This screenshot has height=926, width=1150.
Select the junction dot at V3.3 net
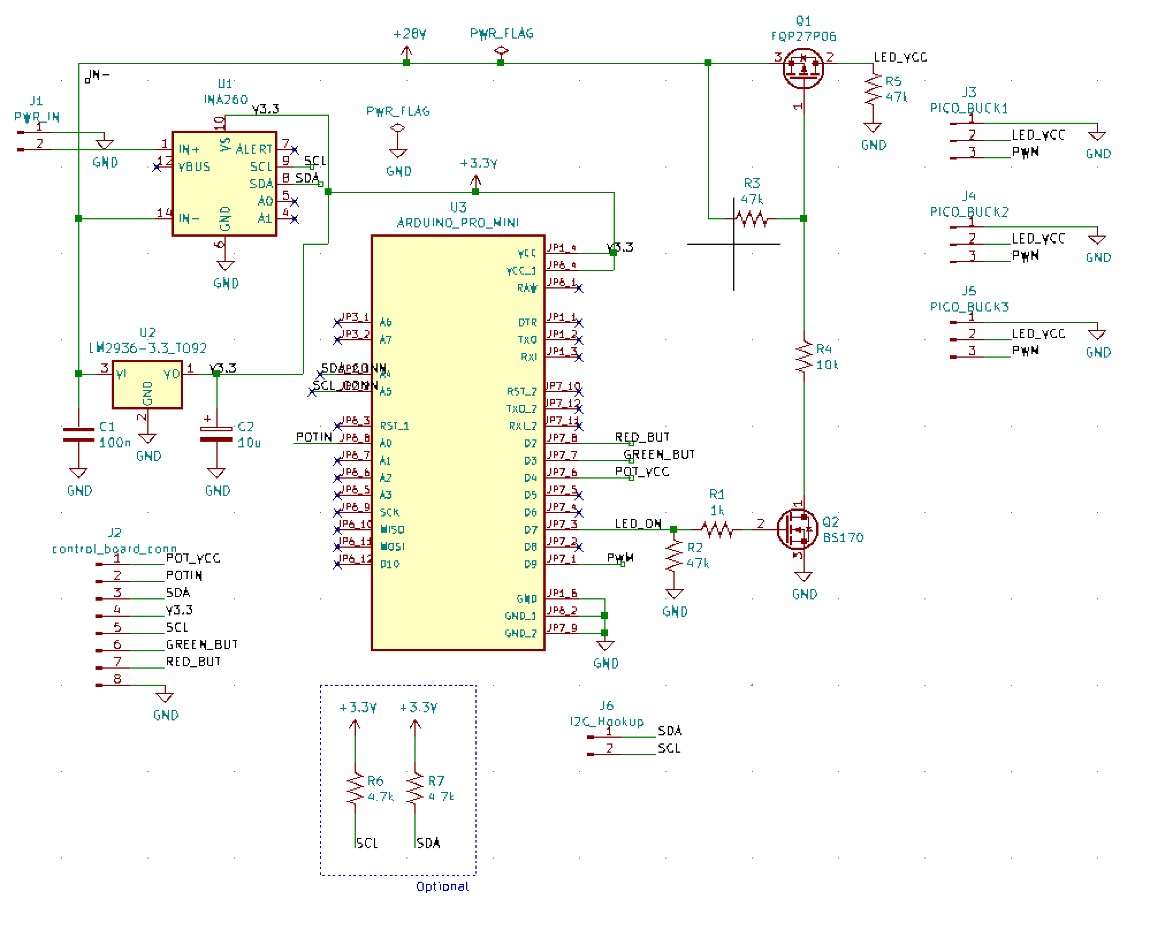coord(215,373)
